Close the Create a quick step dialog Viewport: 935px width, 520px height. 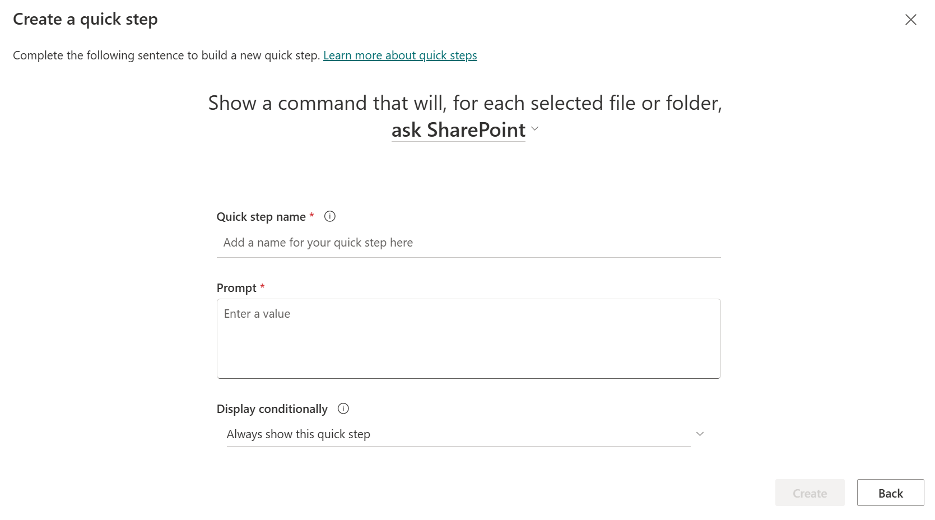coord(910,20)
